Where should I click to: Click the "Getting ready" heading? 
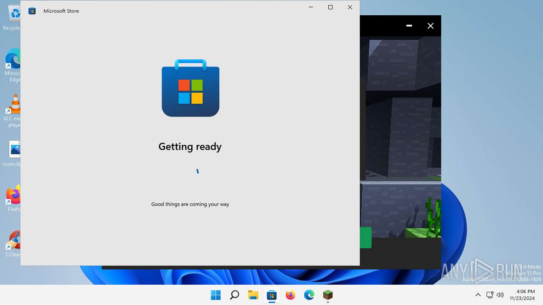click(x=190, y=147)
